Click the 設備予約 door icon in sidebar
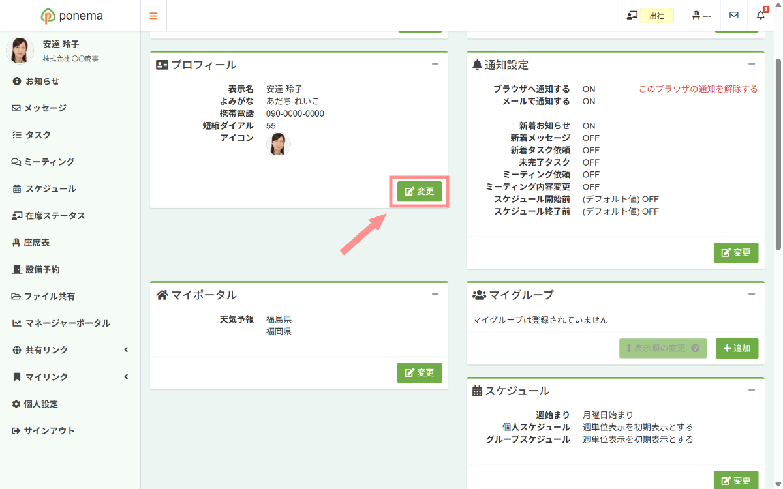 [x=17, y=269]
